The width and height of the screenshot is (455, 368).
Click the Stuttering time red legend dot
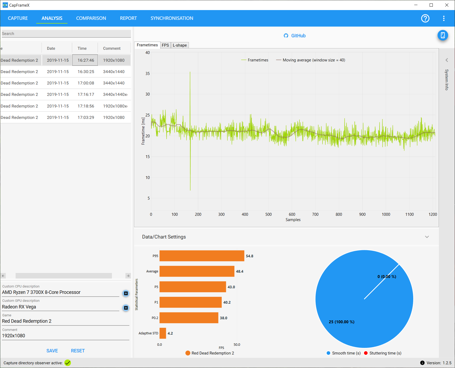coord(366,353)
